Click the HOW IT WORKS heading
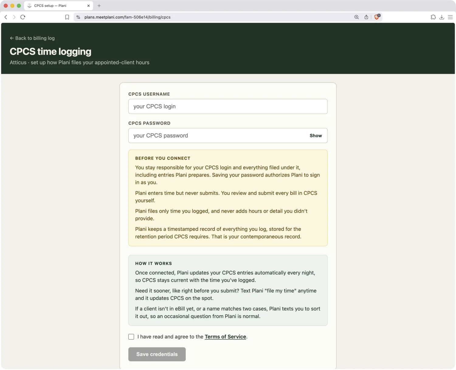The image size is (456, 370). pos(154,263)
